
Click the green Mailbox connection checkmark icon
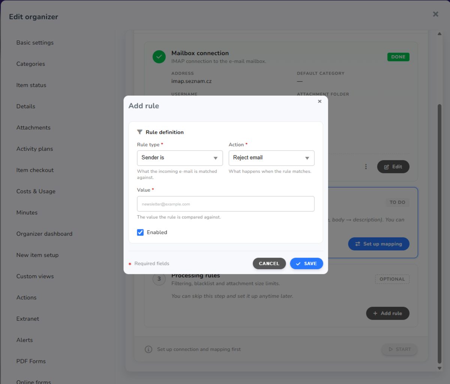[159, 57]
